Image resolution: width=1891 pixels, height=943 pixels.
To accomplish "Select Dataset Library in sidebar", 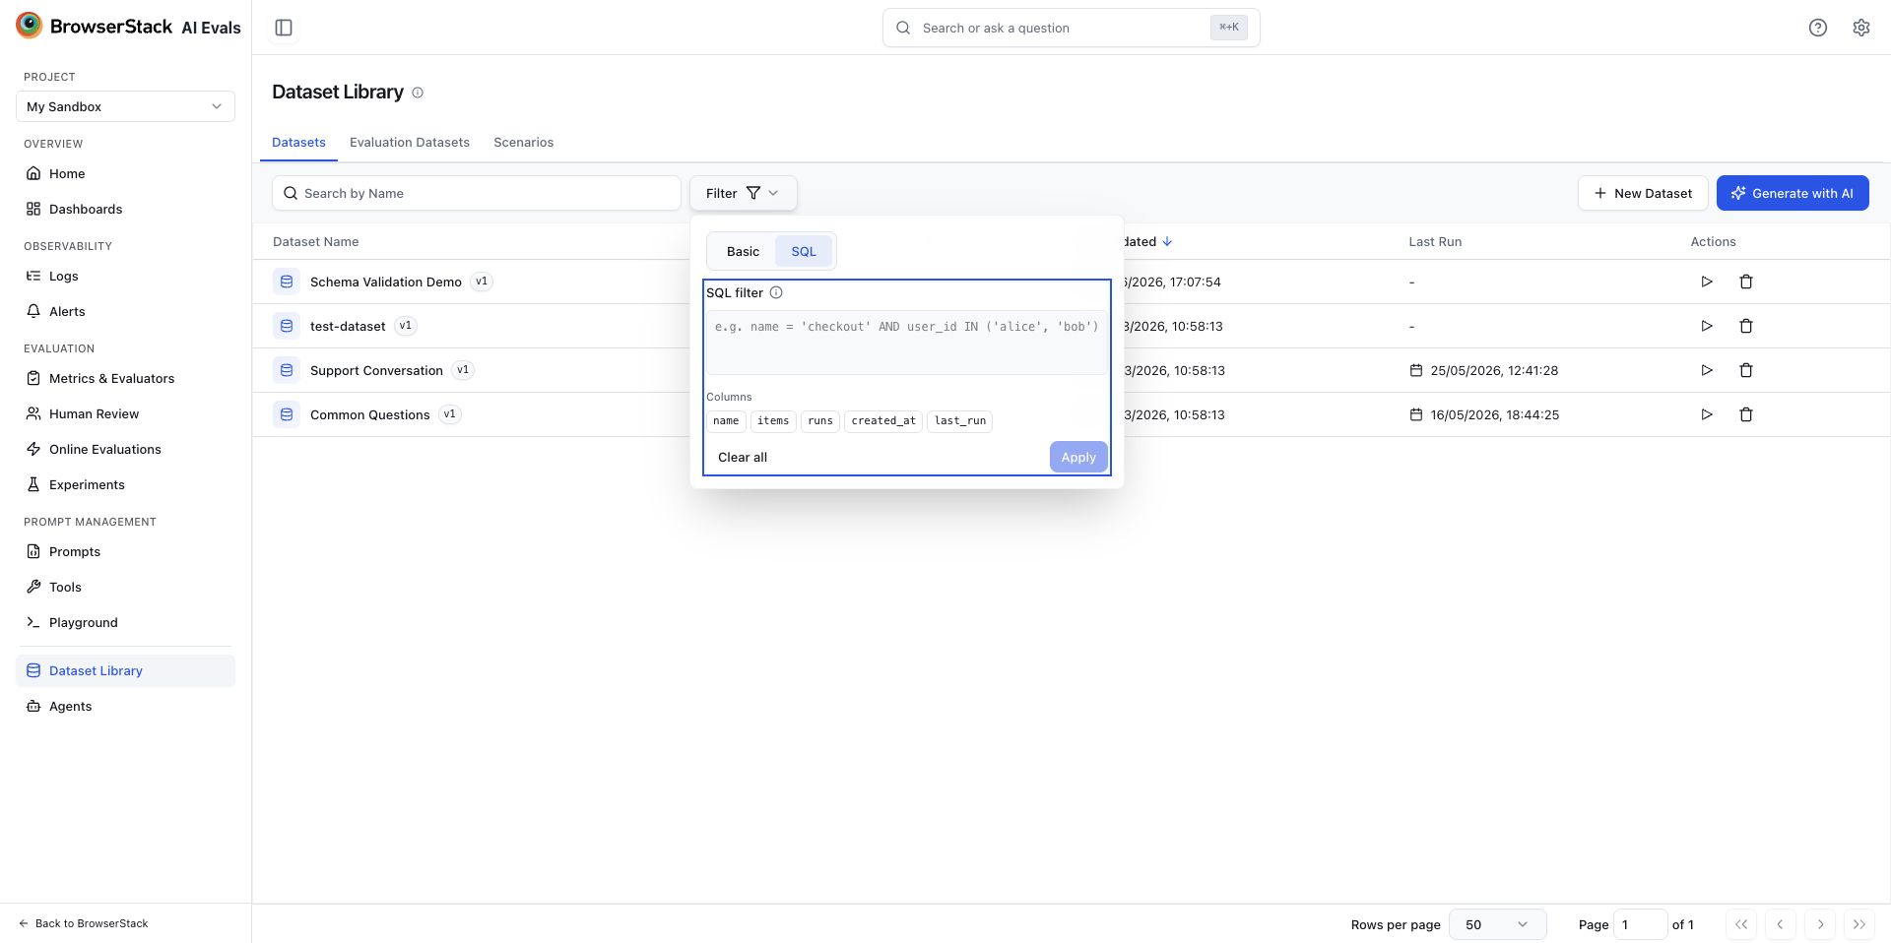I will pos(125,670).
